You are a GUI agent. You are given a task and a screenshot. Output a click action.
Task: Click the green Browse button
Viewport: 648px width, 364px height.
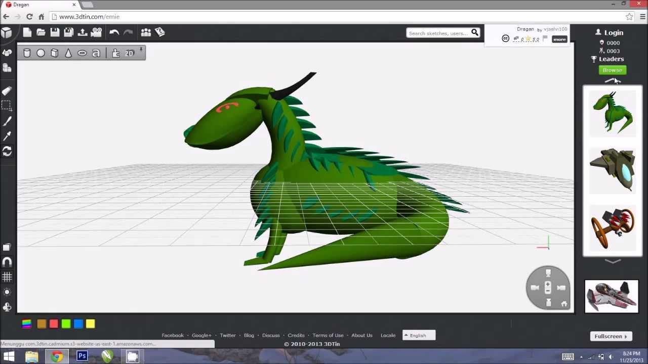tap(613, 70)
